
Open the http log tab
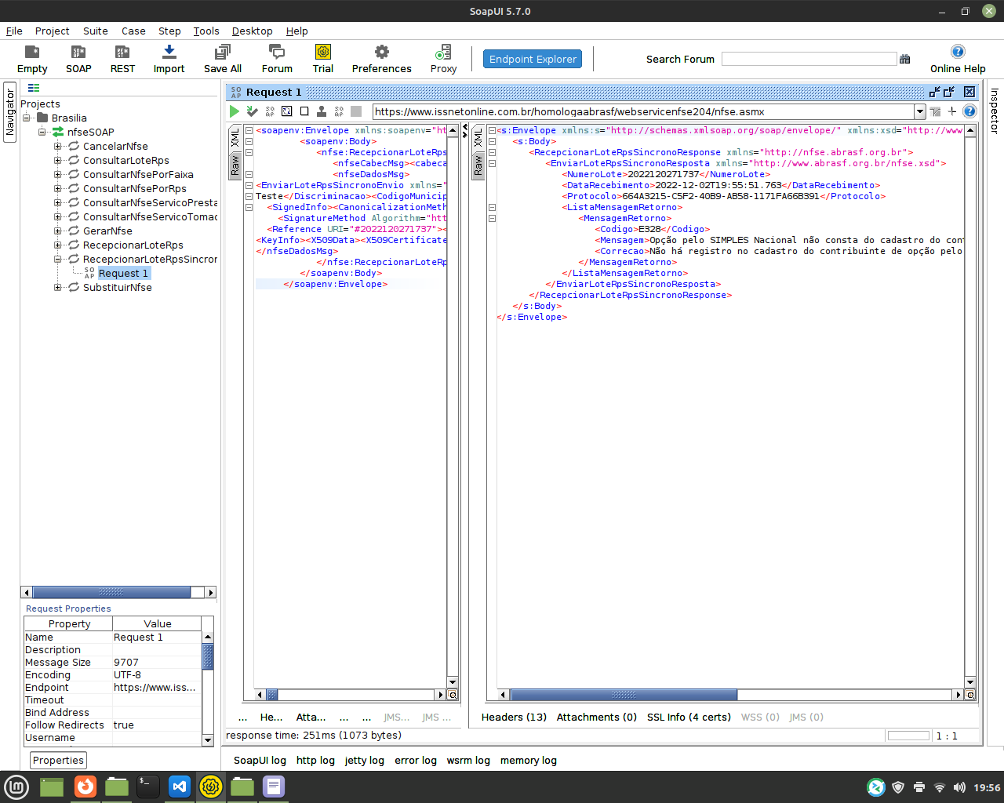point(315,760)
